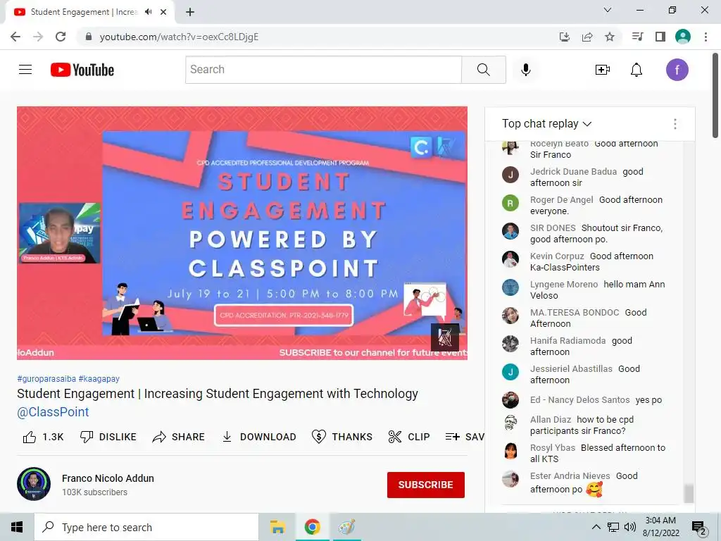Open #kaagapay hashtag
721x541 pixels.
(99, 378)
